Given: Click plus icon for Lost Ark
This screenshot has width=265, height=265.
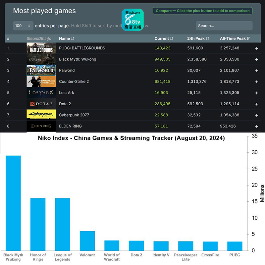Looking at the screenshot, I should (x=256, y=93).
